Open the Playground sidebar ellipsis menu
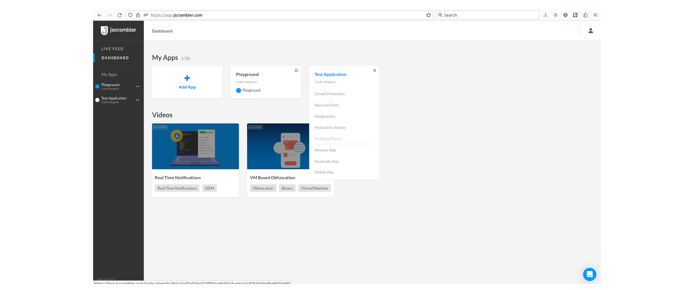 pyautogui.click(x=138, y=86)
